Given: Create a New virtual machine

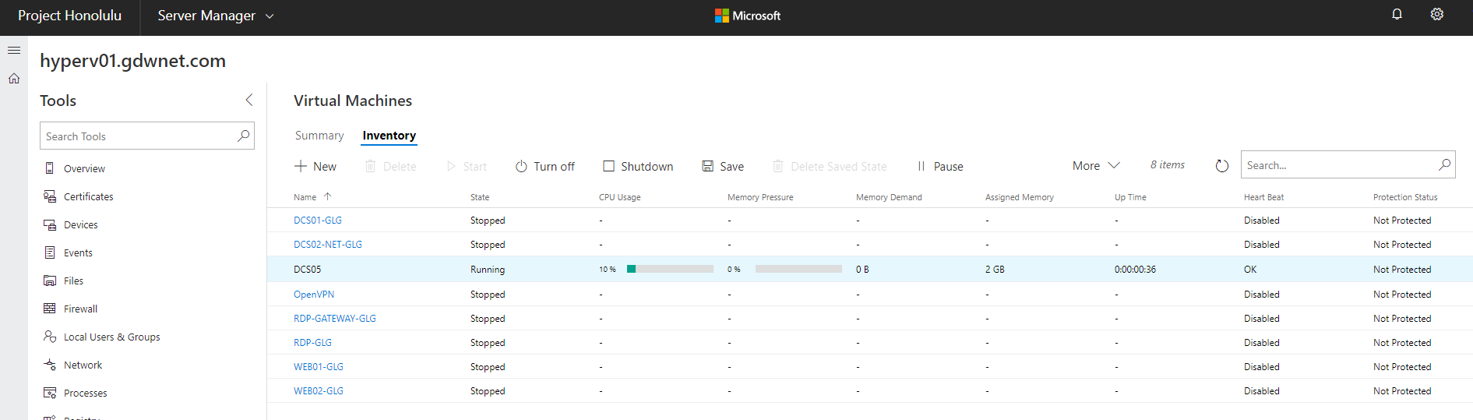Looking at the screenshot, I should coord(315,166).
